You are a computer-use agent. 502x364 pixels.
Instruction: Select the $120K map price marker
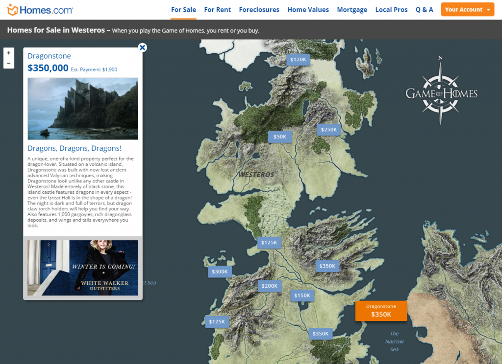298,60
